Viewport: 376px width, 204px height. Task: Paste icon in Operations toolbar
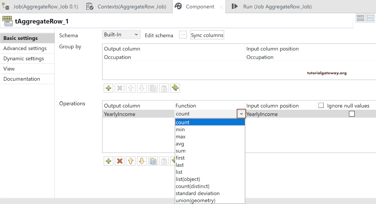(x=164, y=161)
